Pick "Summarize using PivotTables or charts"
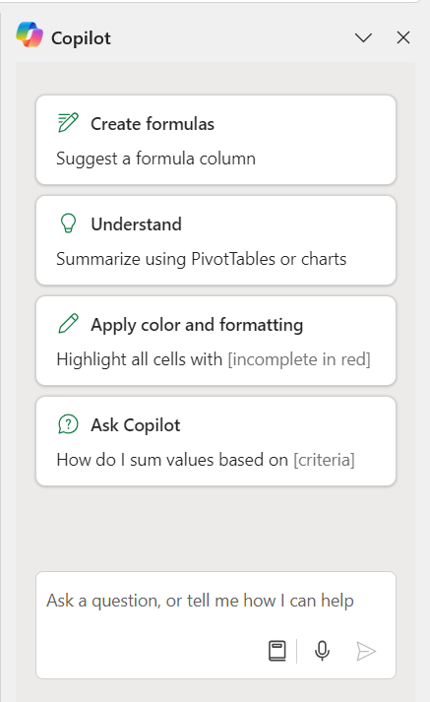 (x=202, y=259)
